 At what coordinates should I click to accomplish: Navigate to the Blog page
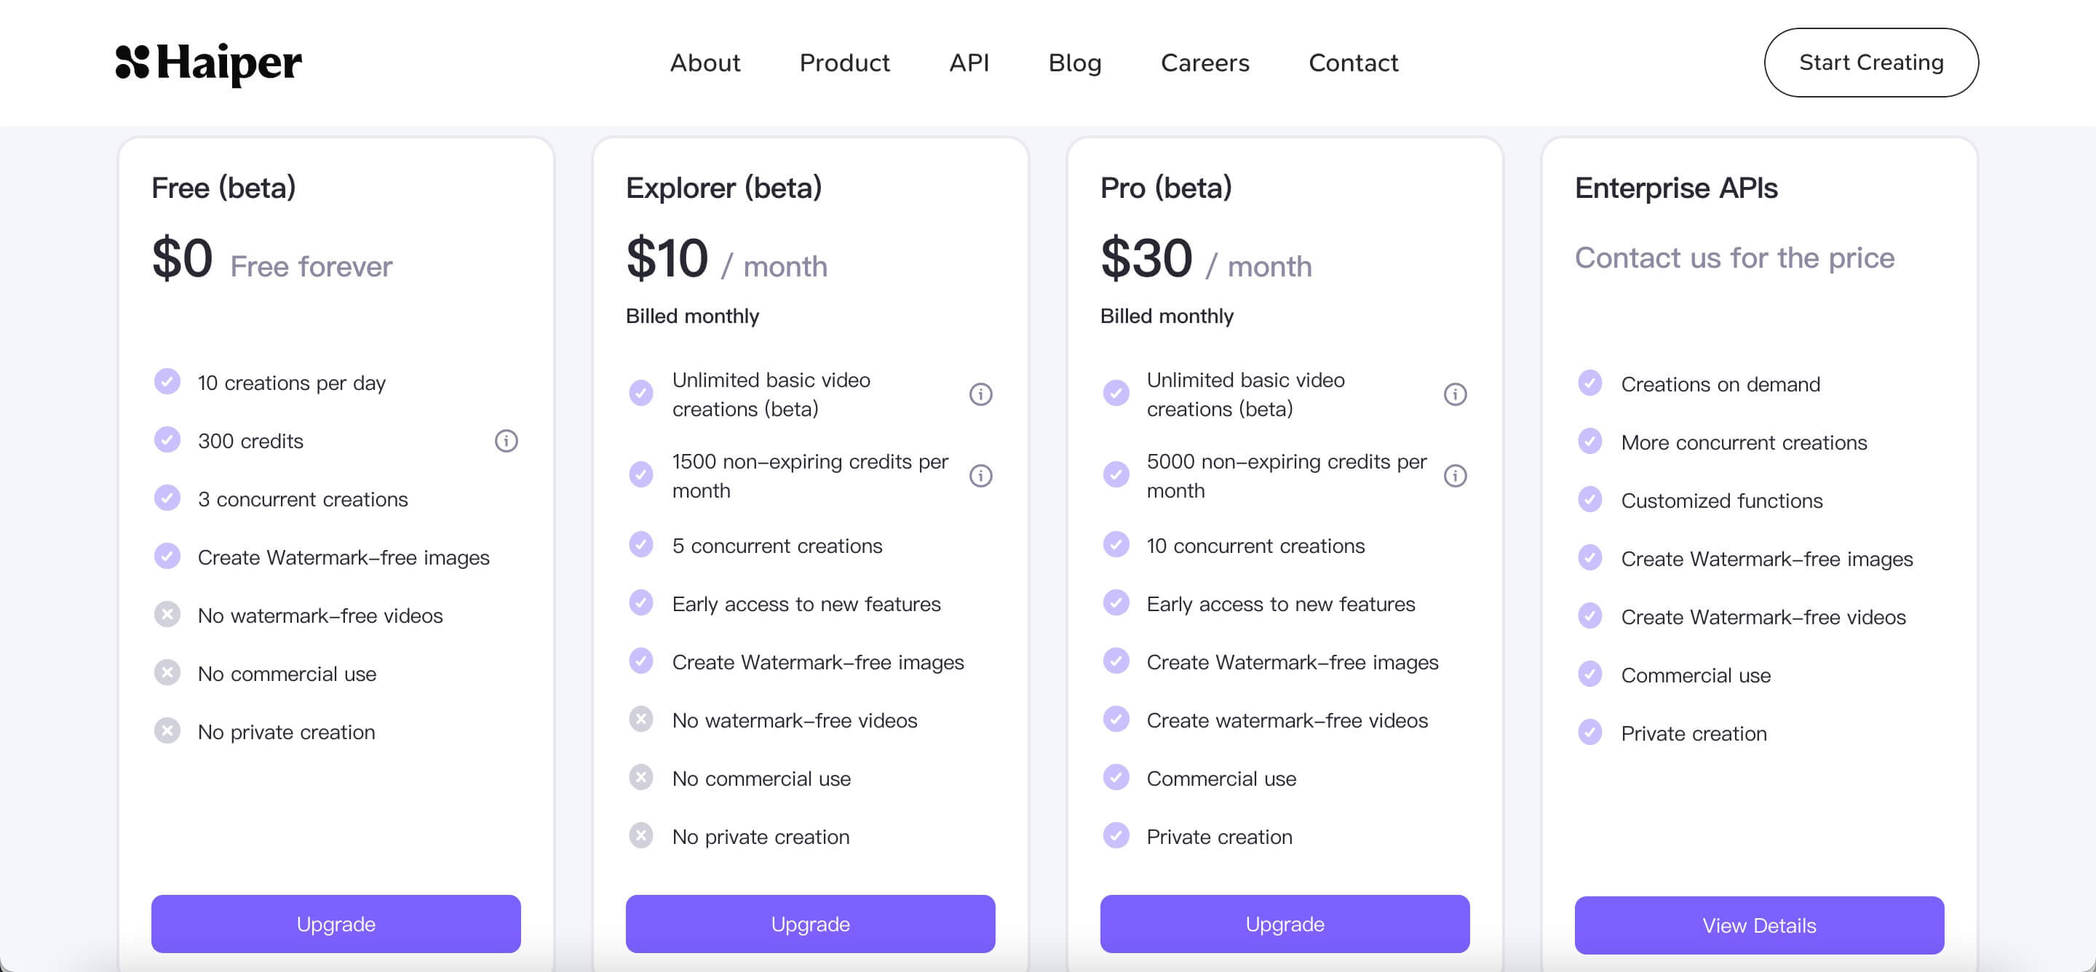click(x=1075, y=63)
